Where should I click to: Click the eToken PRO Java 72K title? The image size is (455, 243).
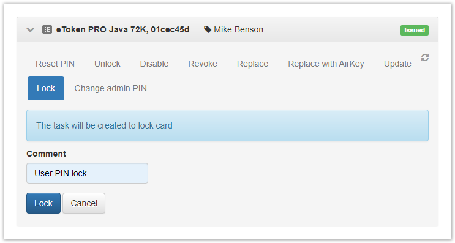[122, 29]
